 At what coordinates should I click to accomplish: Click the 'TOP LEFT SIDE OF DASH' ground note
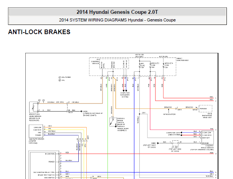pos(149,145)
